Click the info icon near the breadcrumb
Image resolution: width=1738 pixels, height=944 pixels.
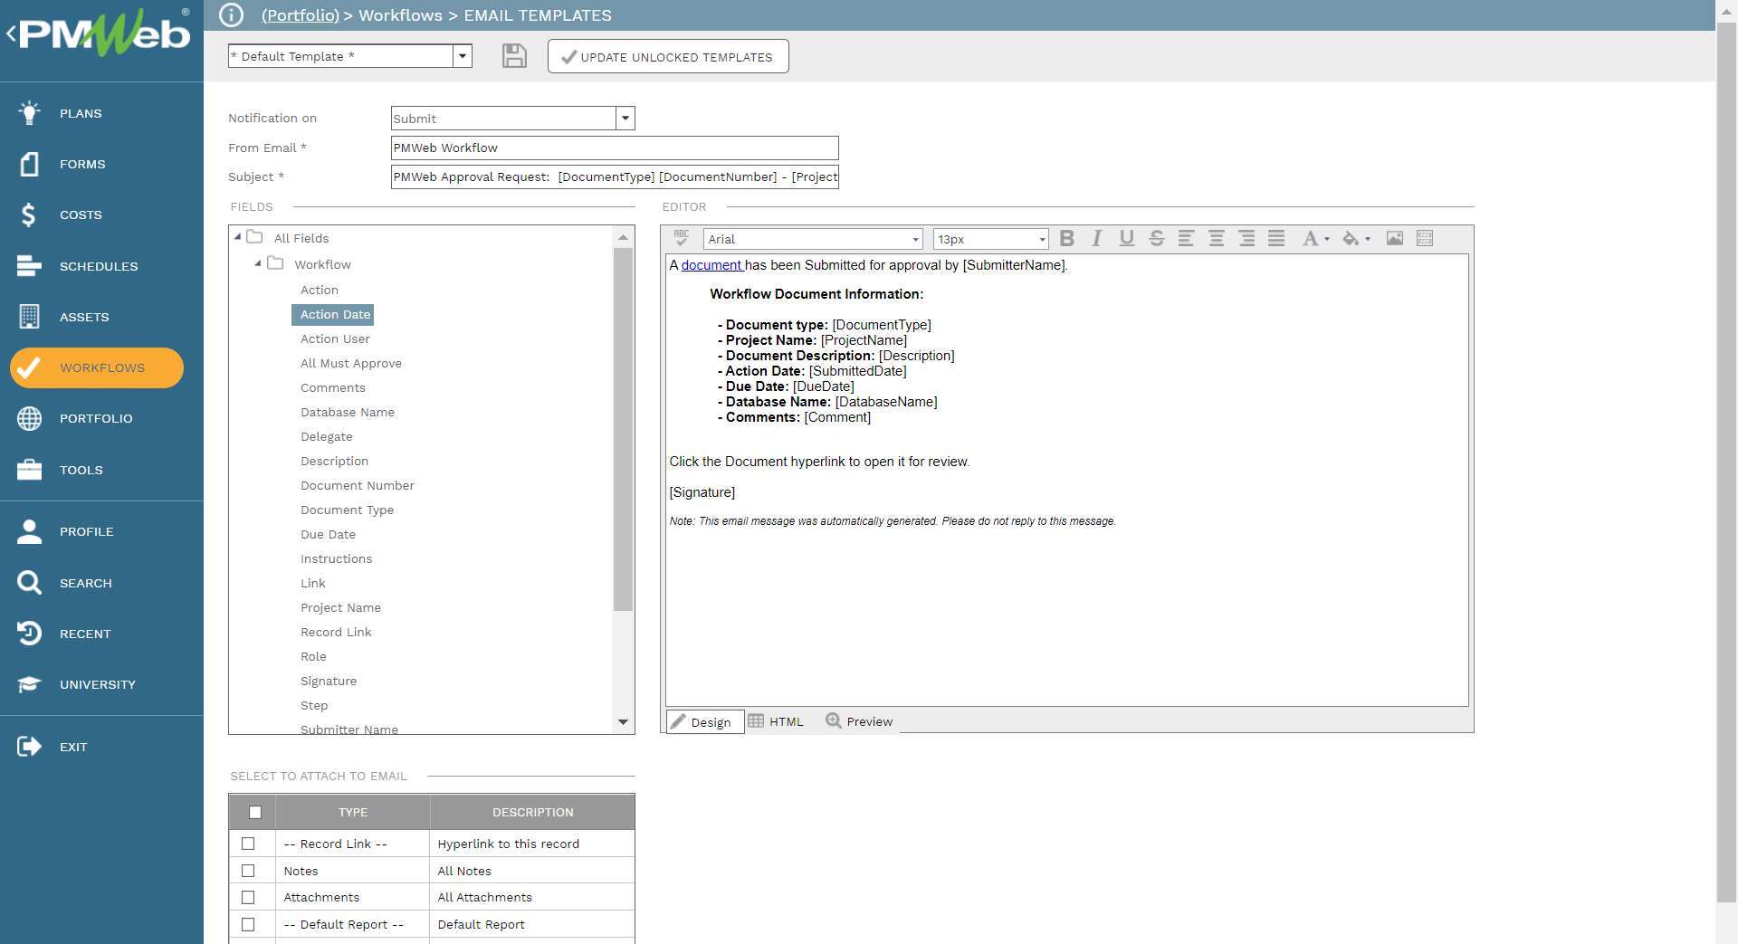[231, 15]
